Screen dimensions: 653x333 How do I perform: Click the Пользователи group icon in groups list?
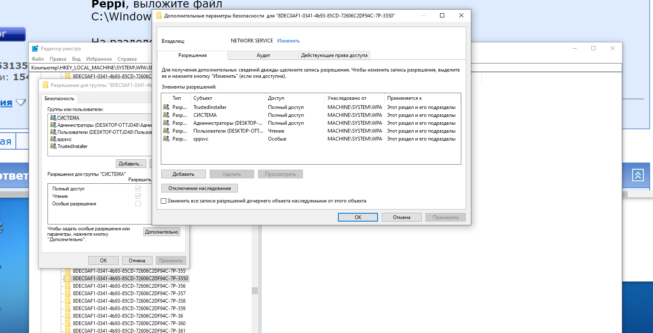(53, 132)
